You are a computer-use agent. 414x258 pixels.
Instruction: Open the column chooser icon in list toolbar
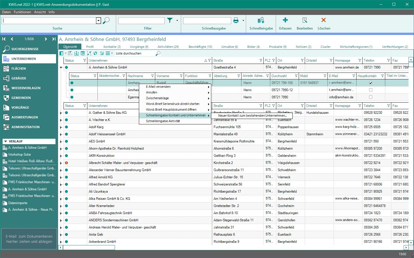pyautogui.click(x=62, y=53)
